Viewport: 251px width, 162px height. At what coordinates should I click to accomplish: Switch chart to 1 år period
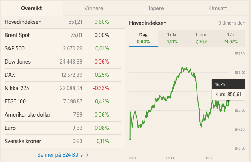point(230,38)
